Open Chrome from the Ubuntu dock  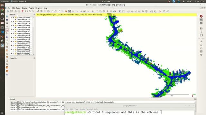click(x=2, y=10)
